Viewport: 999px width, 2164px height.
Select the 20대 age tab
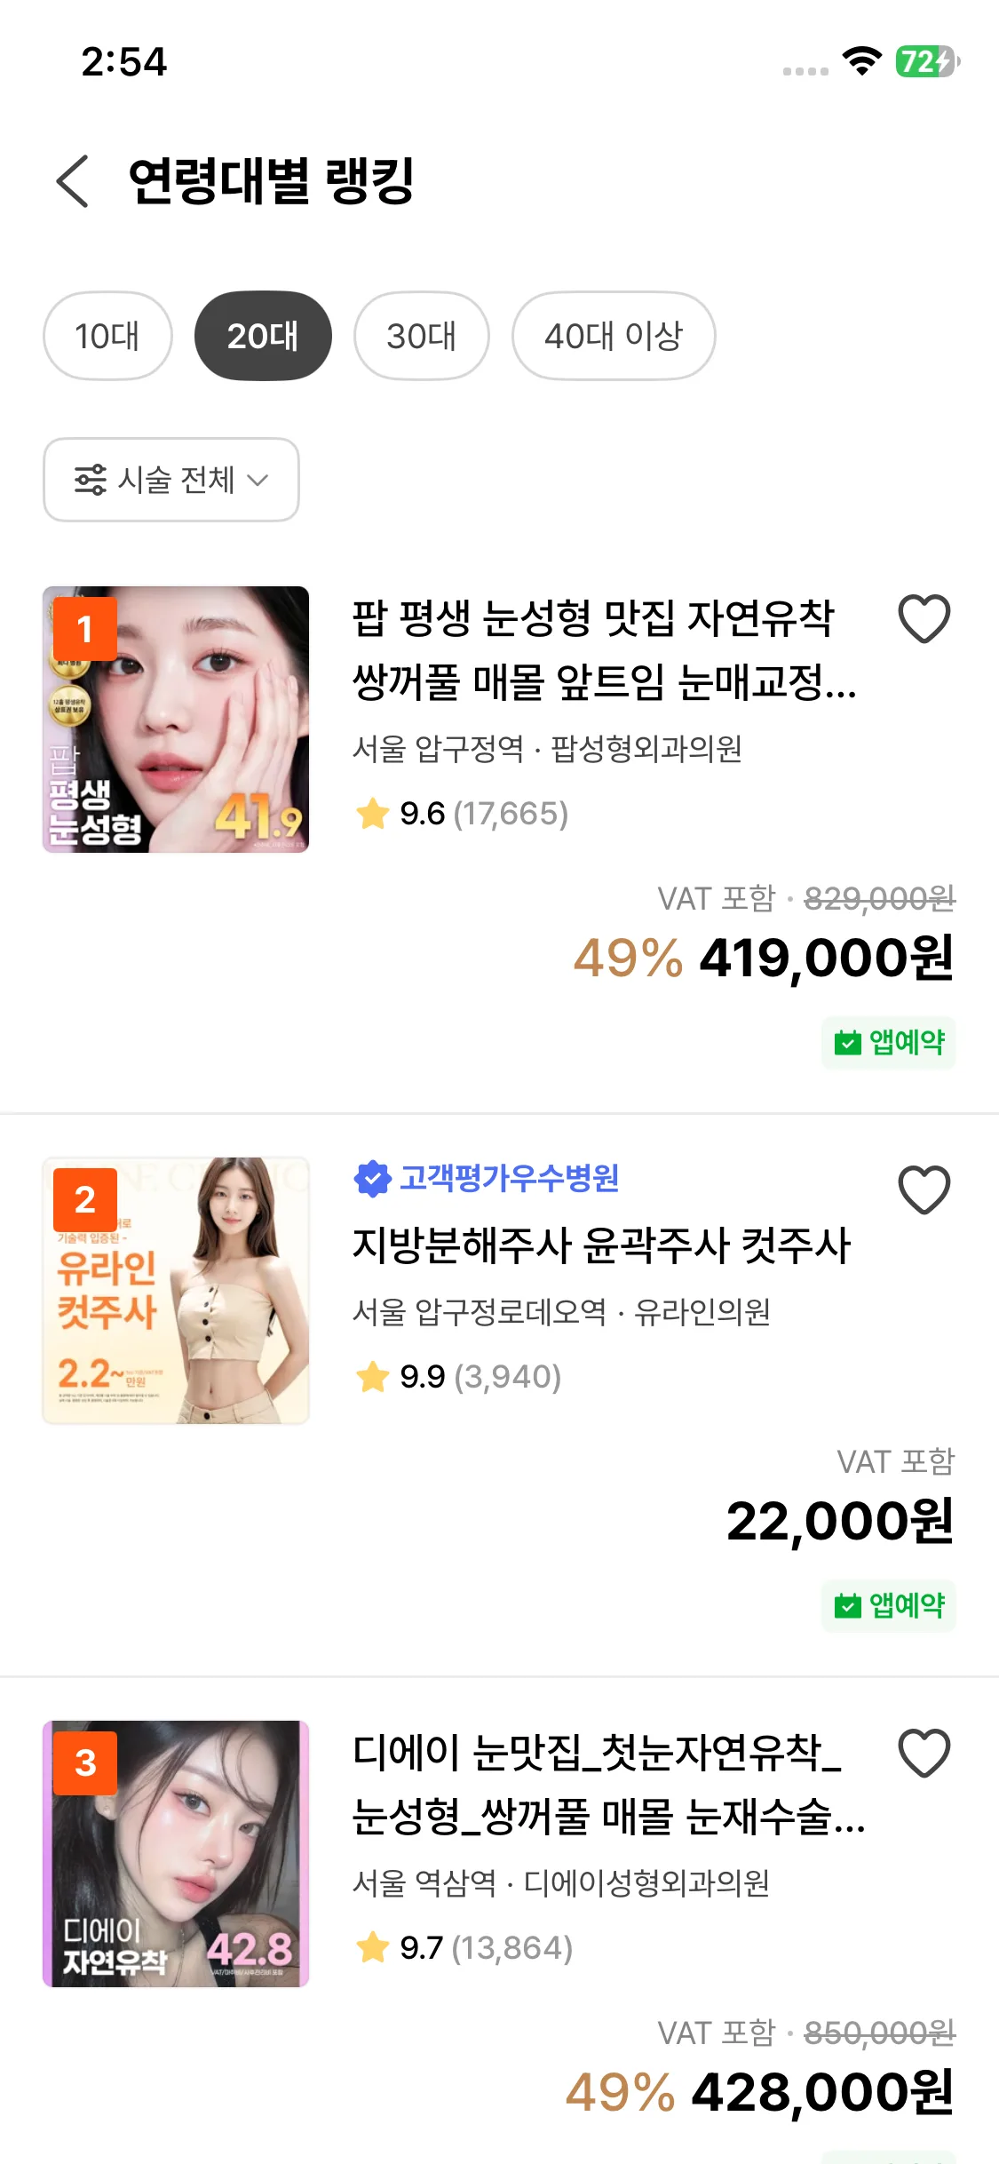pyautogui.click(x=263, y=336)
